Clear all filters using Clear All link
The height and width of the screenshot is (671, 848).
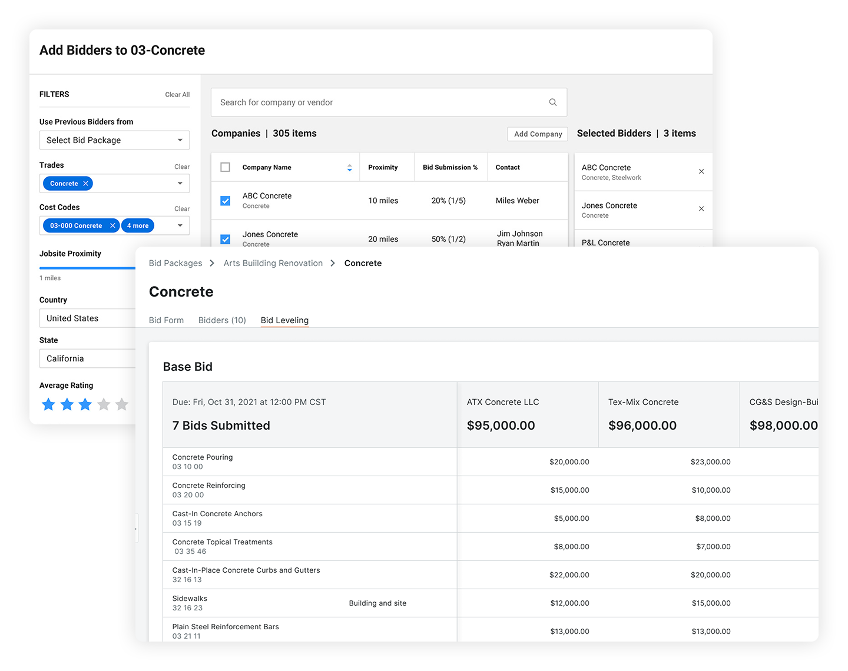[x=177, y=94]
